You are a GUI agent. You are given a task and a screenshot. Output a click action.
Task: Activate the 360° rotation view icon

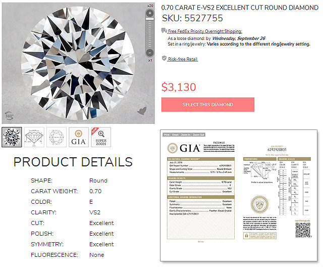[x=9, y=115]
